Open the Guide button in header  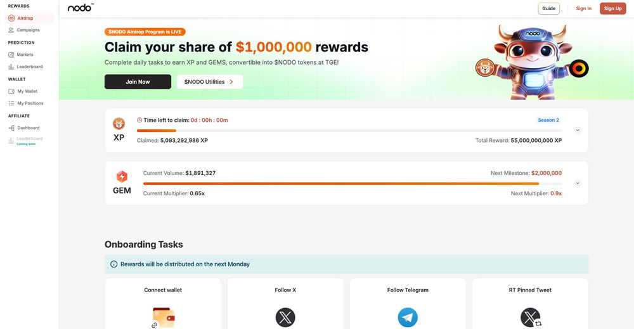[549, 9]
